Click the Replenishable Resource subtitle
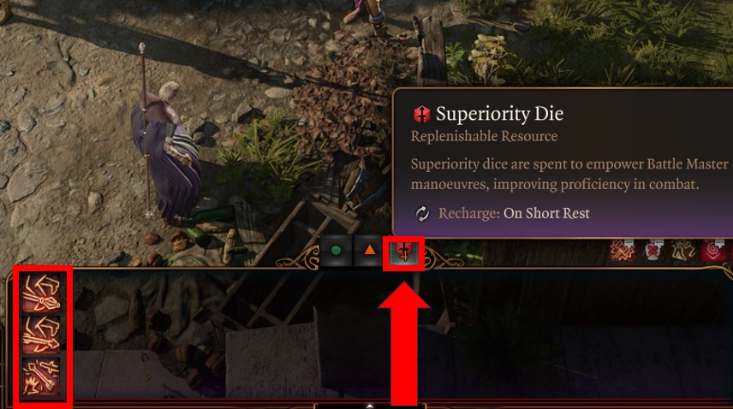 point(484,136)
